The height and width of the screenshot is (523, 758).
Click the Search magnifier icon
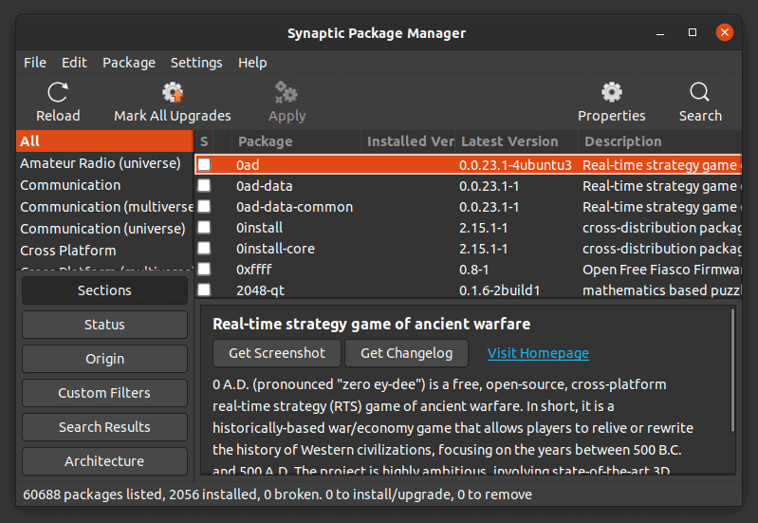[x=699, y=93]
